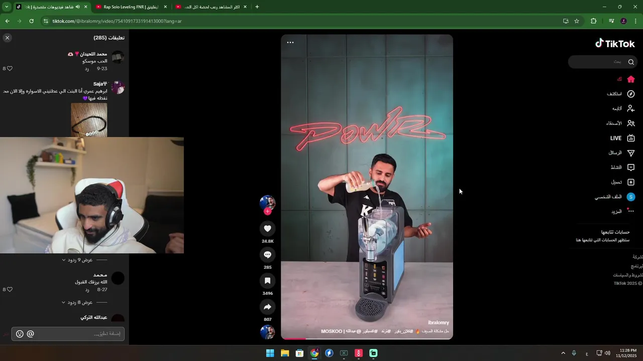
Task: Like the محمد 'الله يرزقك القبول' comment heart
Action: [10, 290]
